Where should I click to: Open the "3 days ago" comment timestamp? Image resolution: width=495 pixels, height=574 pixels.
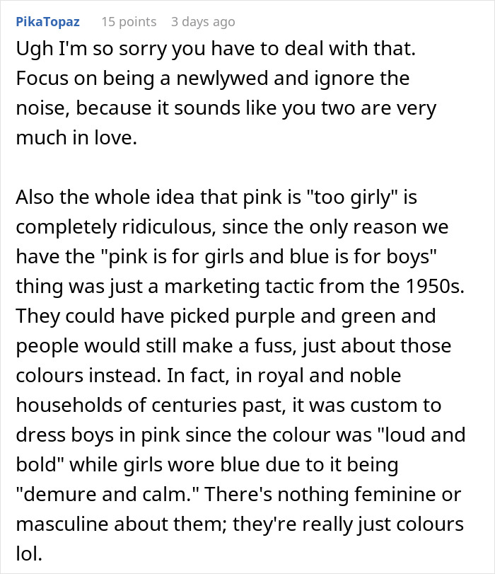[x=203, y=22]
